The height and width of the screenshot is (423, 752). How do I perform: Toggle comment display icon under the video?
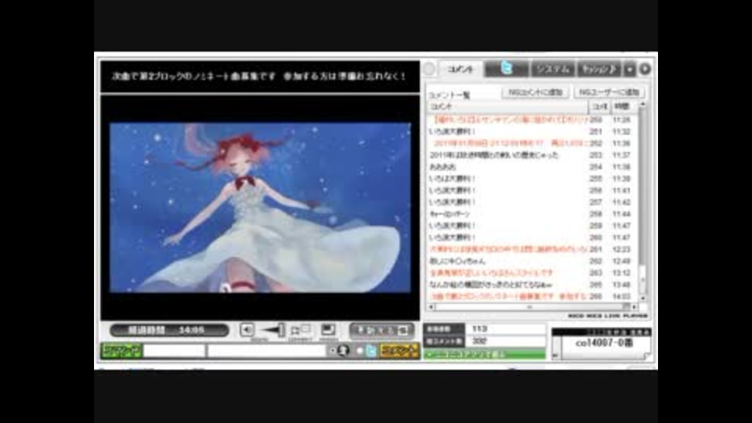(x=301, y=330)
